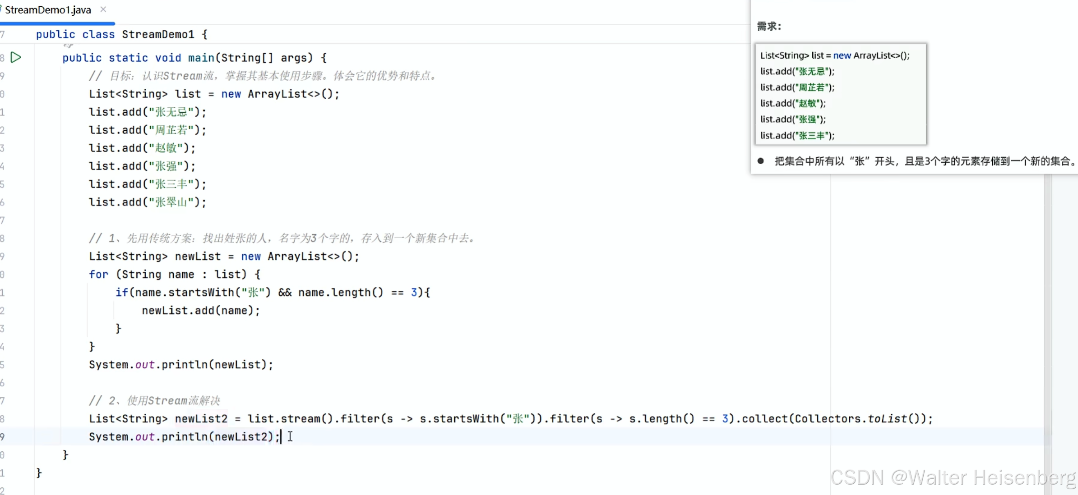Click the '周芷若' string in editor code
1078x495 pixels.
171,130
